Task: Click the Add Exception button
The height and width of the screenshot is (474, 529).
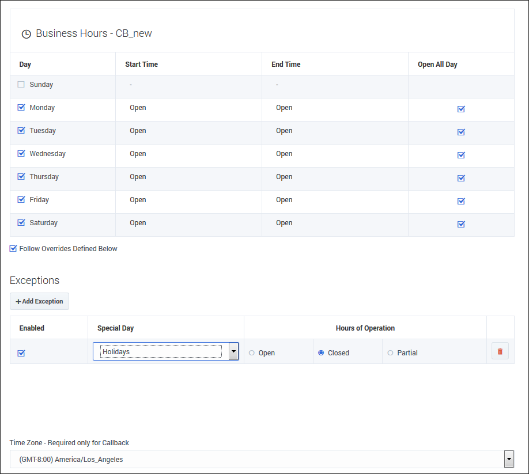Action: [39, 301]
